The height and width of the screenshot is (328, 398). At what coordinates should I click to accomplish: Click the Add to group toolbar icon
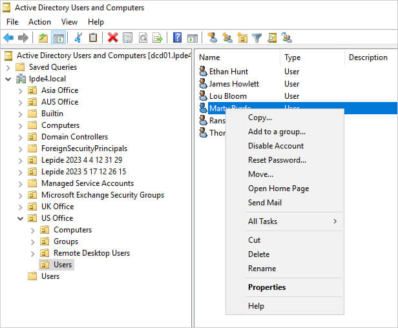click(x=287, y=38)
